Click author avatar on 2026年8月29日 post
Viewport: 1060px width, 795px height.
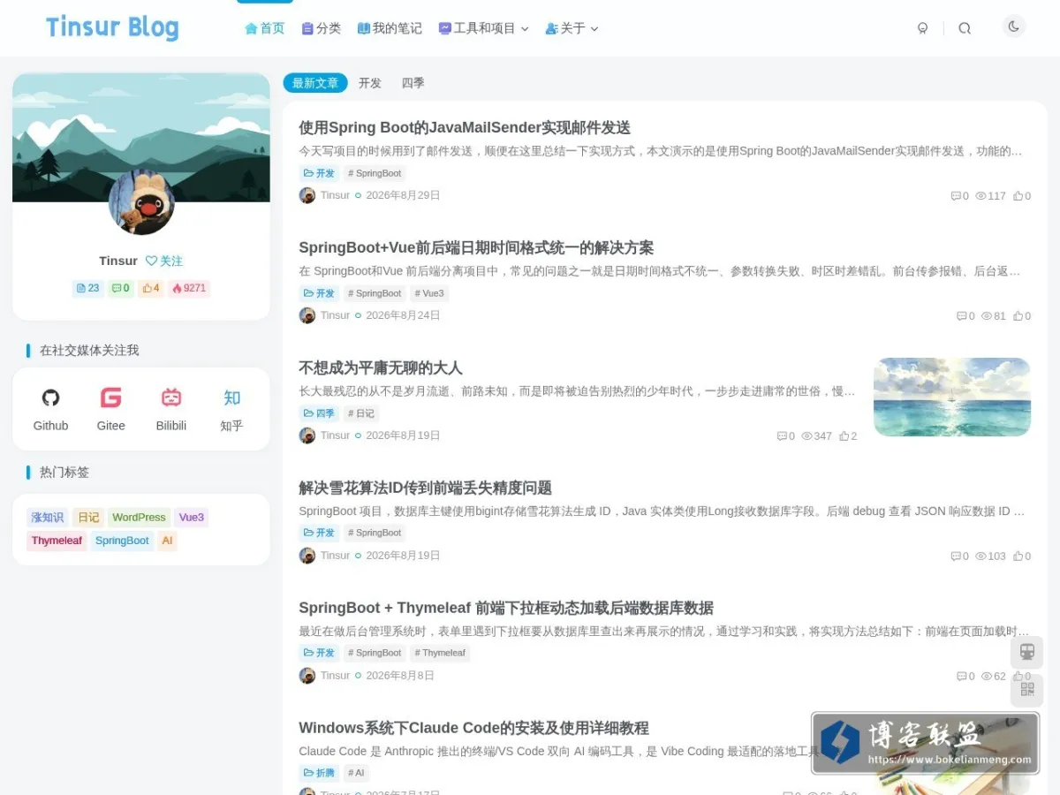coord(307,195)
